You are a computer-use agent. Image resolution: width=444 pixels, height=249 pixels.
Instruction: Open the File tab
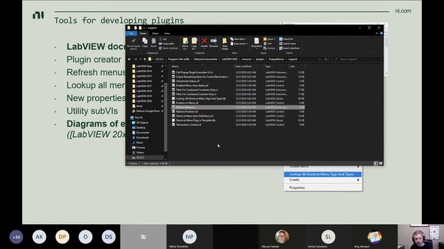[x=131, y=33]
